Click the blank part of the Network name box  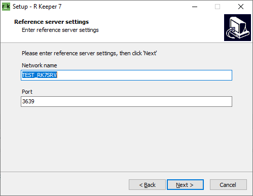pyautogui.click(x=143, y=75)
